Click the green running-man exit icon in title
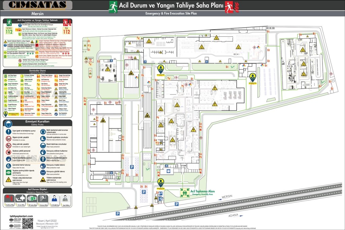This screenshot has width=345, height=230. (x=113, y=7)
